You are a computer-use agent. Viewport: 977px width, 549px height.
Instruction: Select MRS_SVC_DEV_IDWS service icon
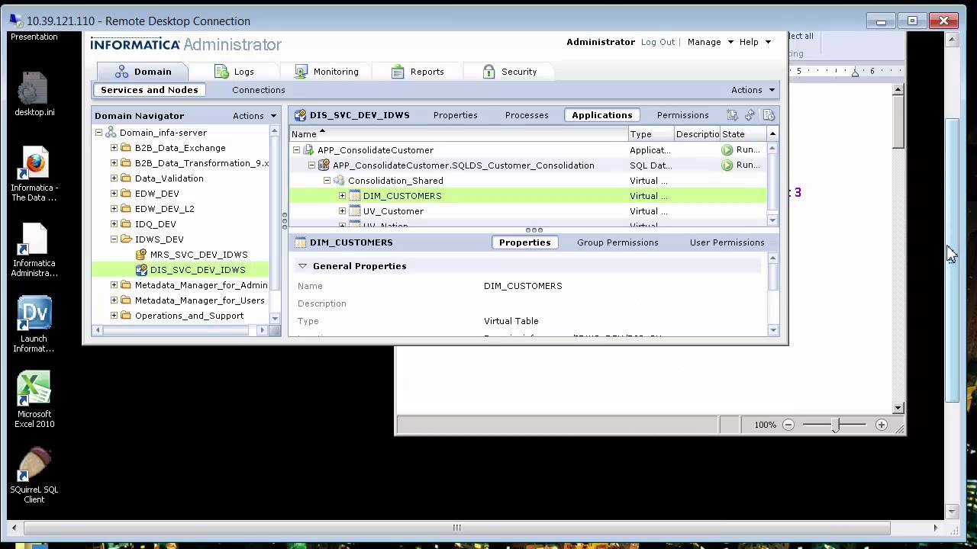click(x=141, y=255)
